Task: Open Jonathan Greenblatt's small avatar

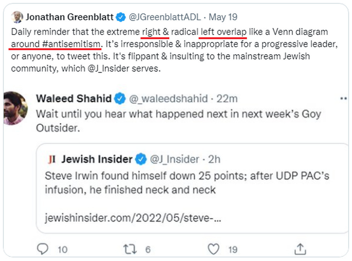Action: (17, 17)
